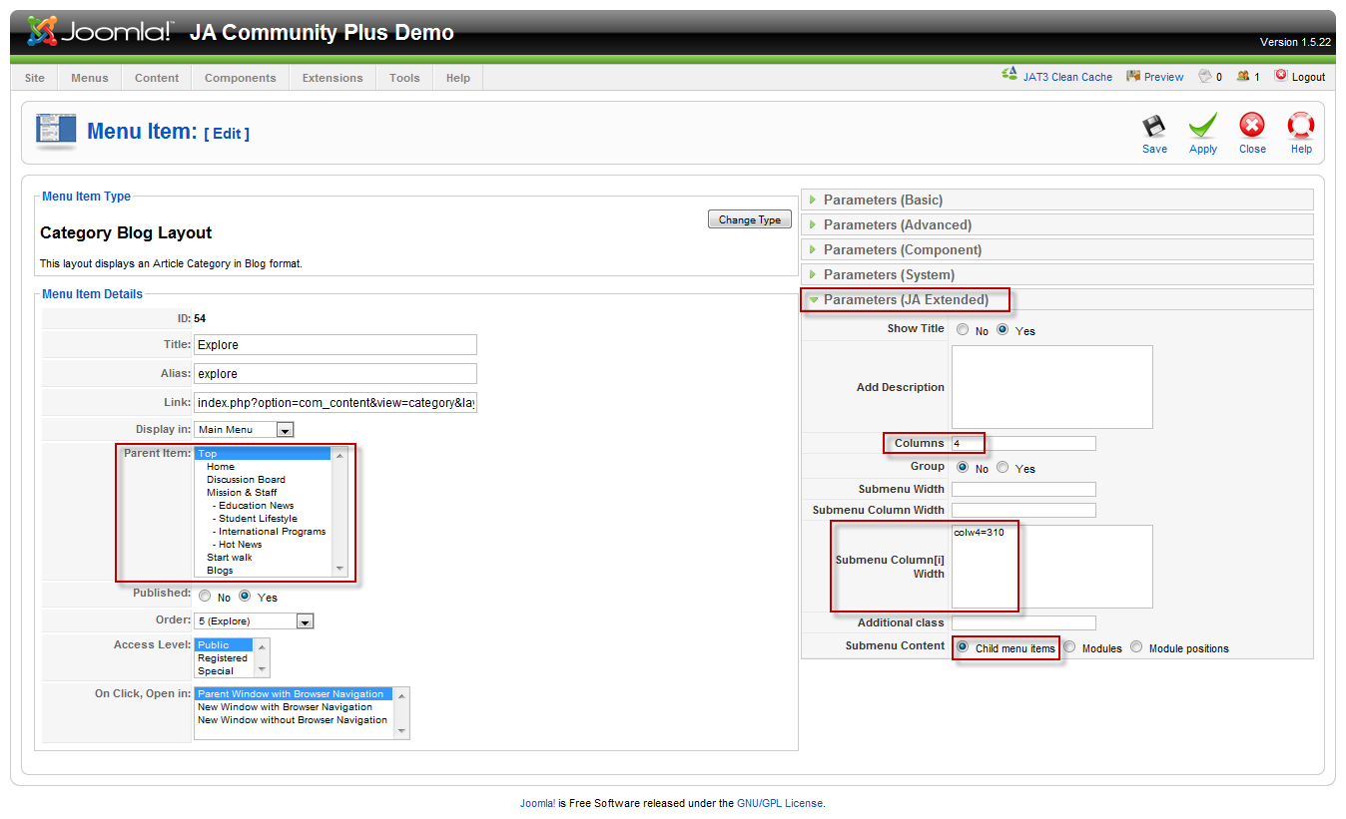Open the Extensions menu
1346x819 pixels.
point(333,78)
